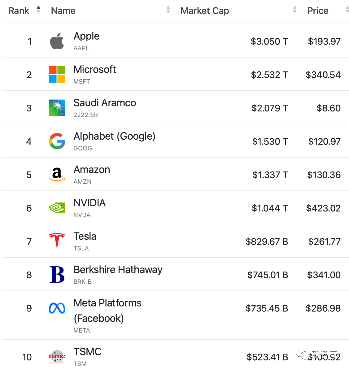Click the red Tesla logo
This screenshot has width=349, height=370.
(x=57, y=241)
